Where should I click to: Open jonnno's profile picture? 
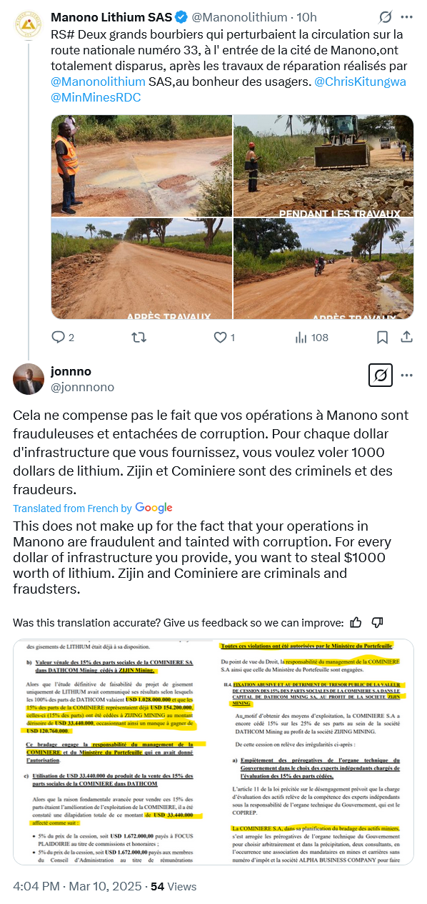click(29, 379)
